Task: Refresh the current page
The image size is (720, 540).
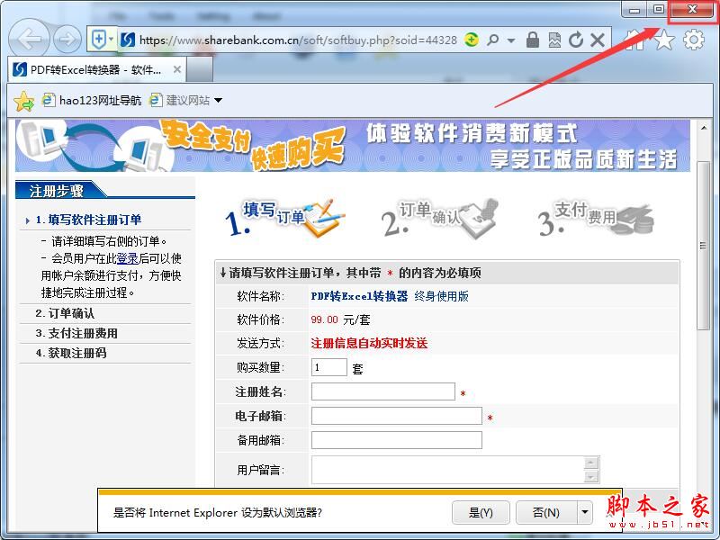Action: coord(577,39)
